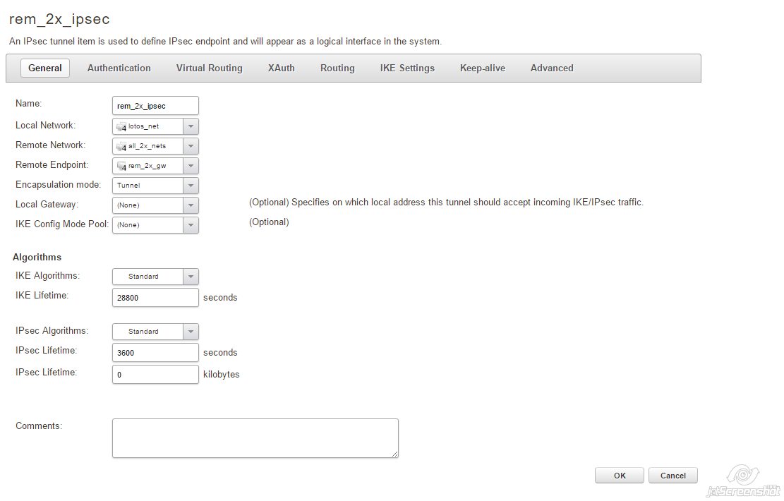Open the IPsec Algorithms dropdown

coord(155,332)
